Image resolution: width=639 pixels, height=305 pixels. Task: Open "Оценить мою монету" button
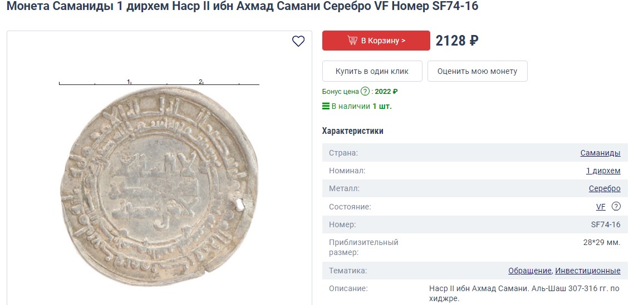[x=477, y=71]
